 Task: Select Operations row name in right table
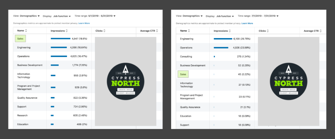(x=186, y=48)
